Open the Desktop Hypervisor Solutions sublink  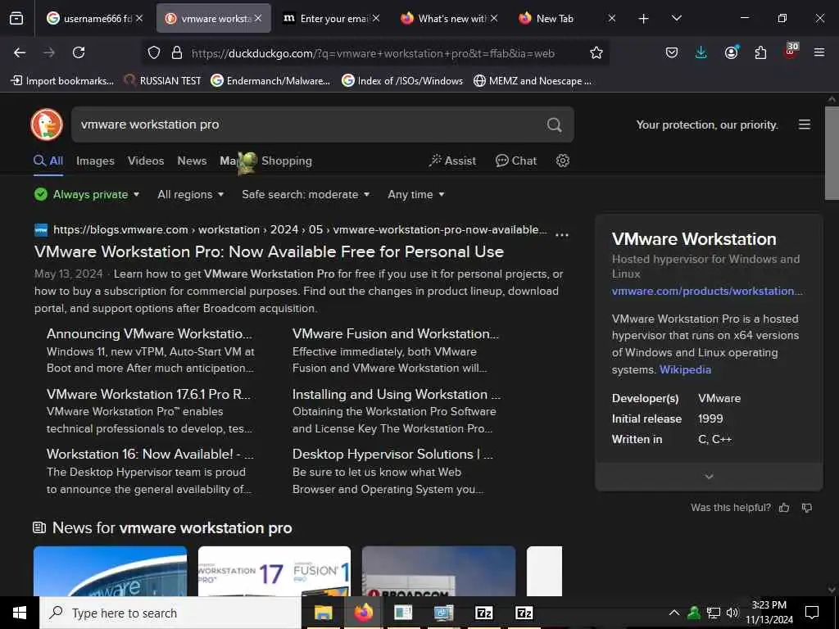tap(392, 454)
